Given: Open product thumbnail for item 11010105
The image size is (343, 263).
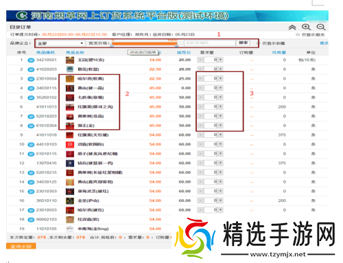Looking at the screenshot, I should (70, 229).
